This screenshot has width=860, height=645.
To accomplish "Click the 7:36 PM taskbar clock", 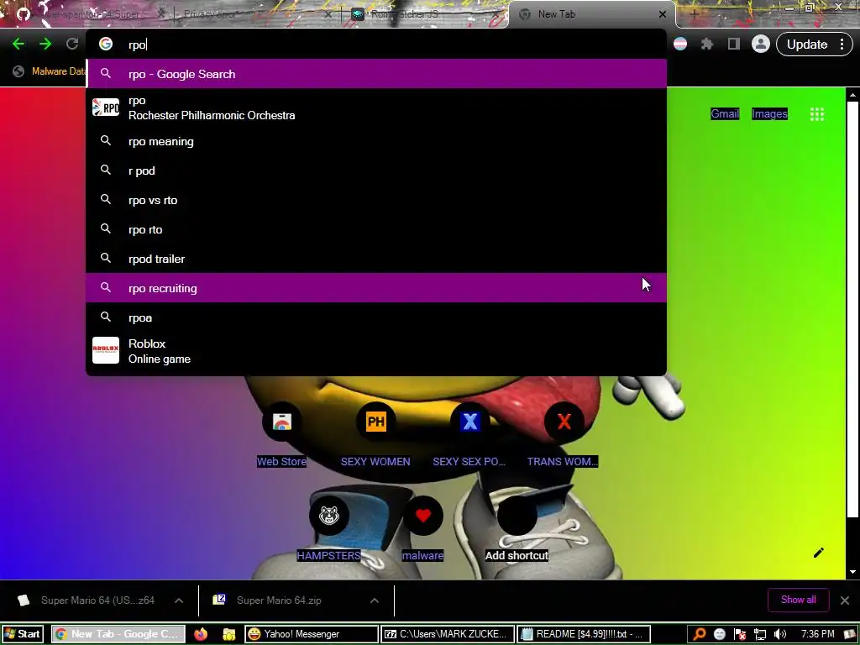I will [817, 634].
